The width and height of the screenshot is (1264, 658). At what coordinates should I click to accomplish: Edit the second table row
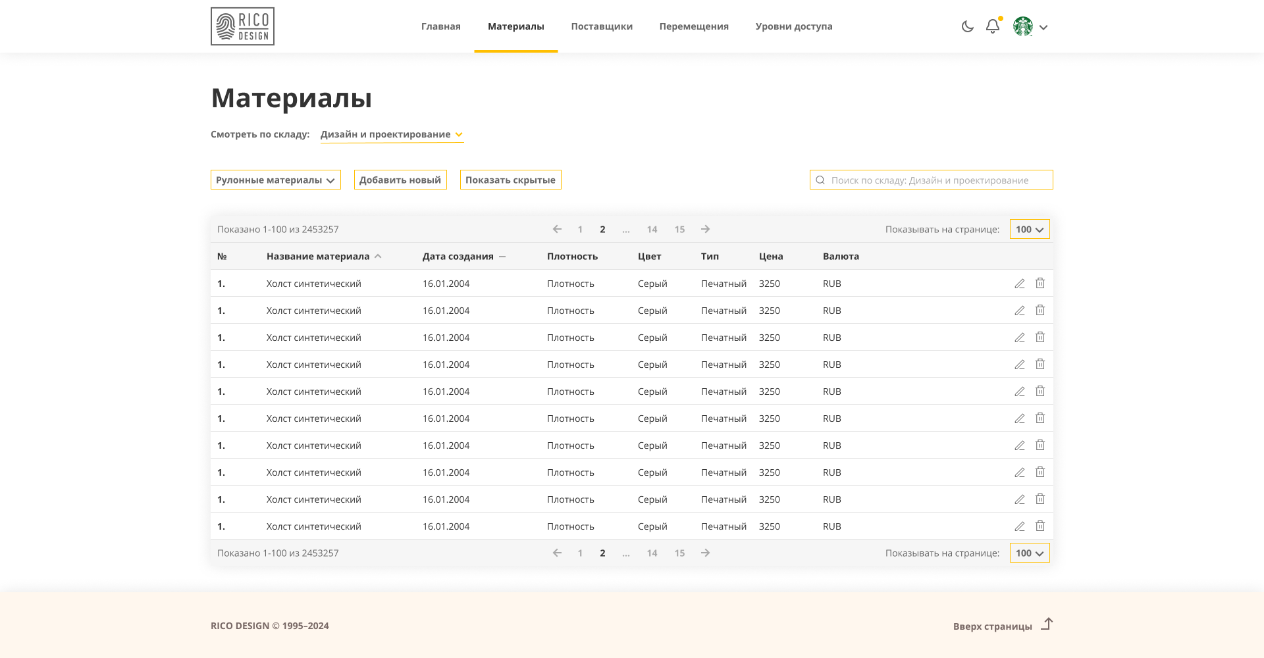click(x=1020, y=311)
